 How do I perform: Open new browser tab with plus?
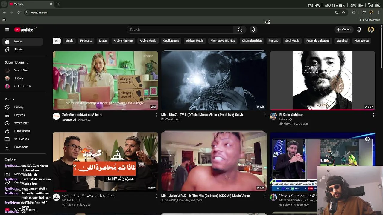click(58, 4)
